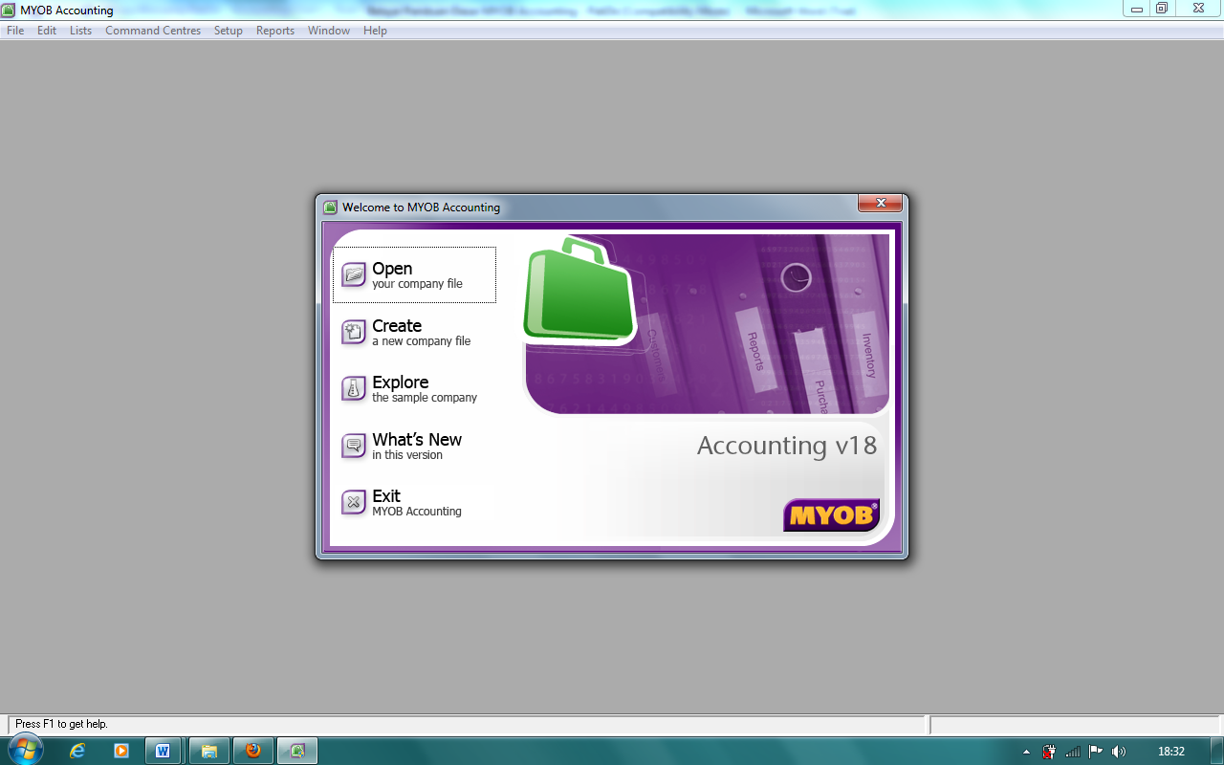Screen dimensions: 1224x765
Task: Open the Action Center flag icon
Action: 1096,752
